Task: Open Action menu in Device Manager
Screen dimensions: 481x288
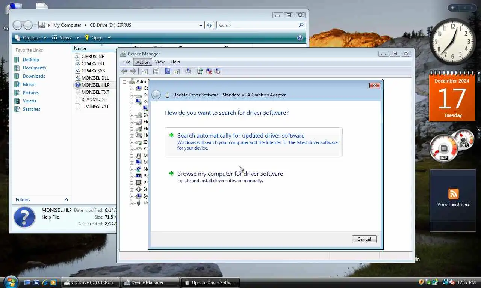Action: [x=143, y=62]
